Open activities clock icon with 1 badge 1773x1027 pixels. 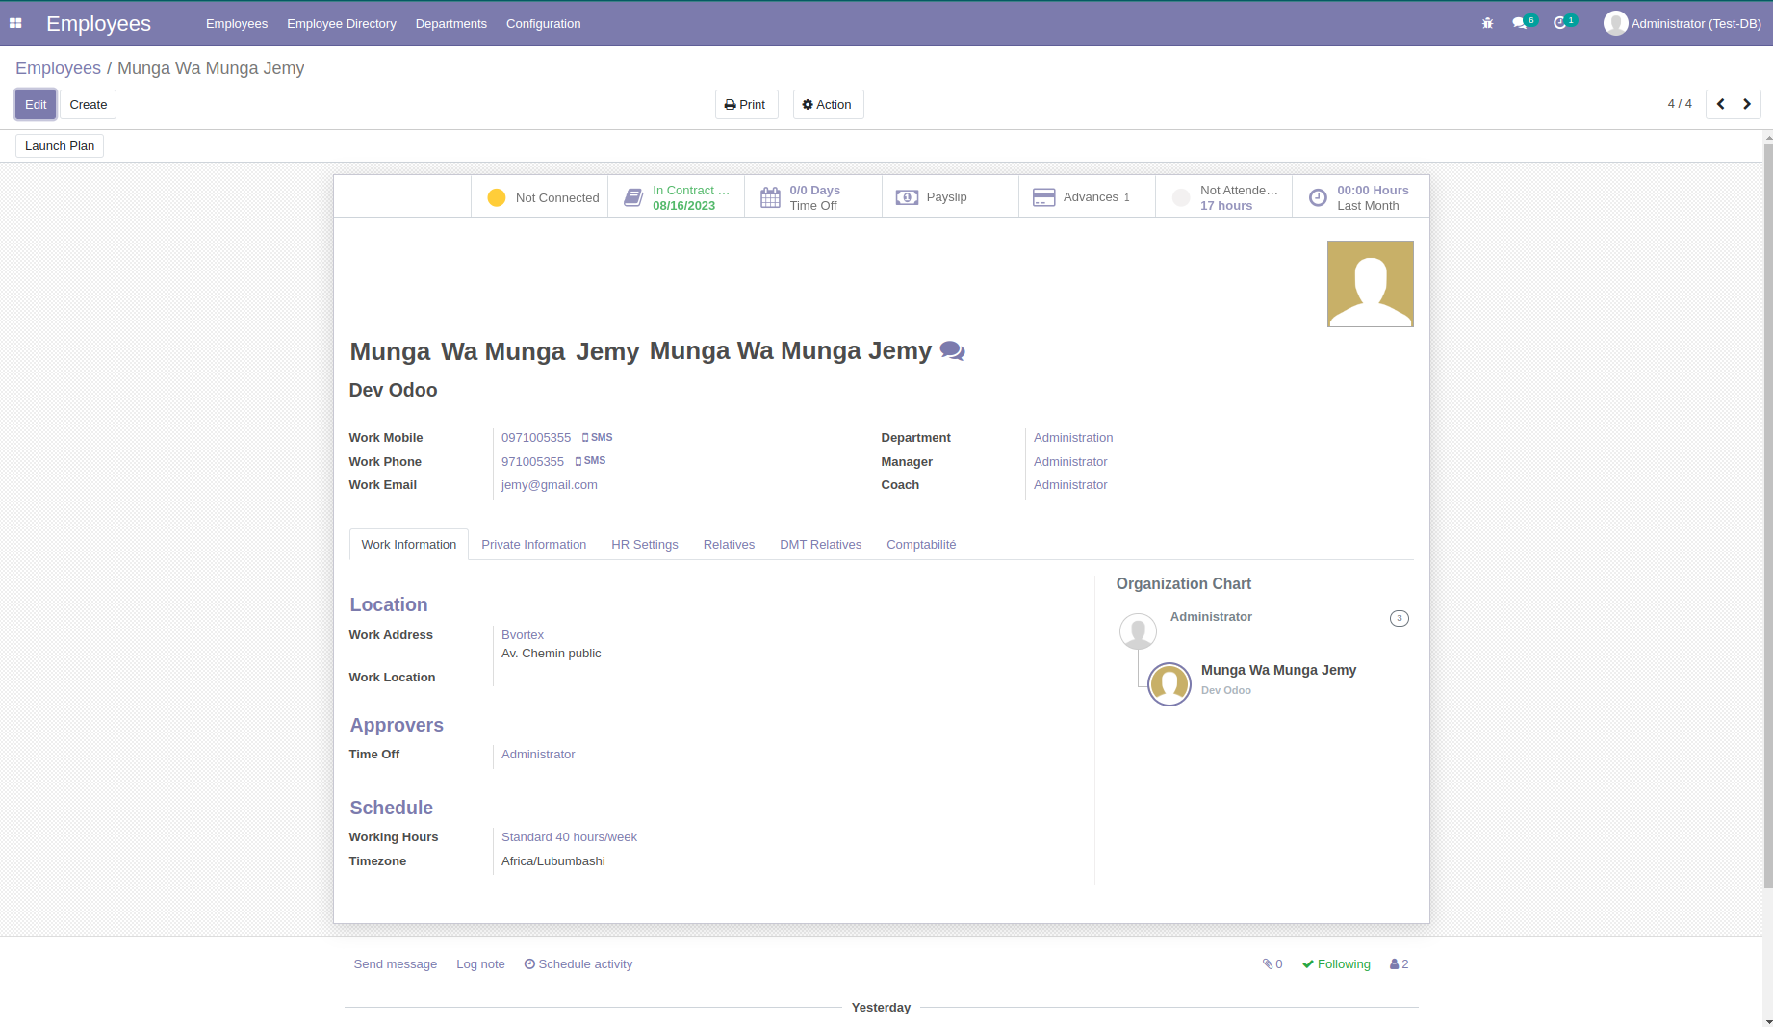(1560, 23)
